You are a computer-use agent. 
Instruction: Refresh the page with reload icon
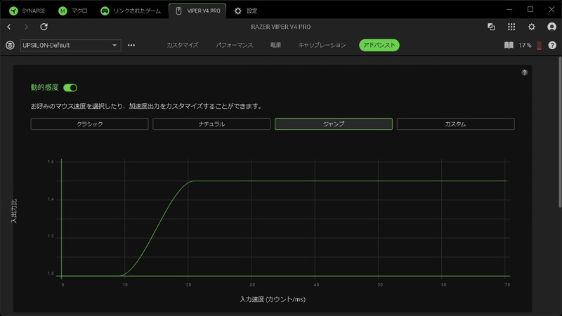[x=44, y=27]
